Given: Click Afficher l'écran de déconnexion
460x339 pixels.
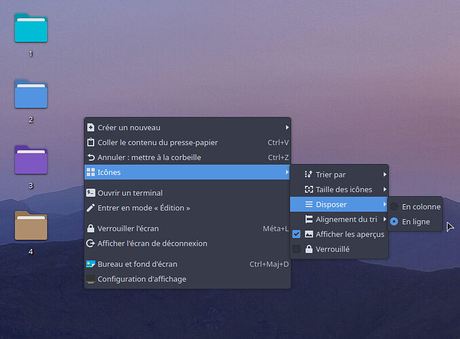Looking at the screenshot, I should [x=152, y=243].
